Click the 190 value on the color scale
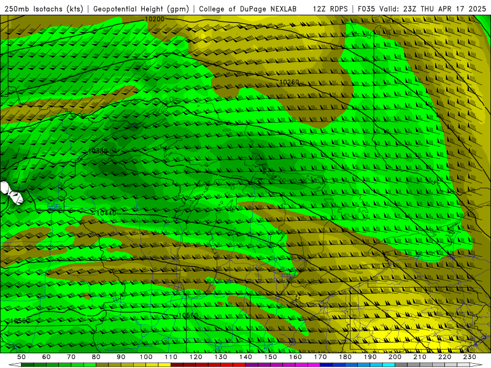This screenshot has height=368, width=491. tap(370, 357)
